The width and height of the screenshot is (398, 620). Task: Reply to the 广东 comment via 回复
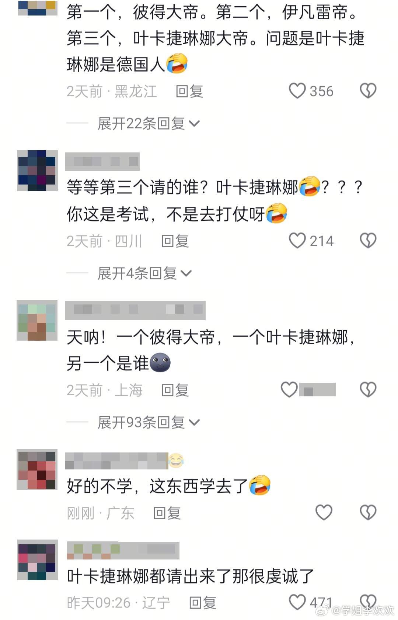(x=167, y=513)
